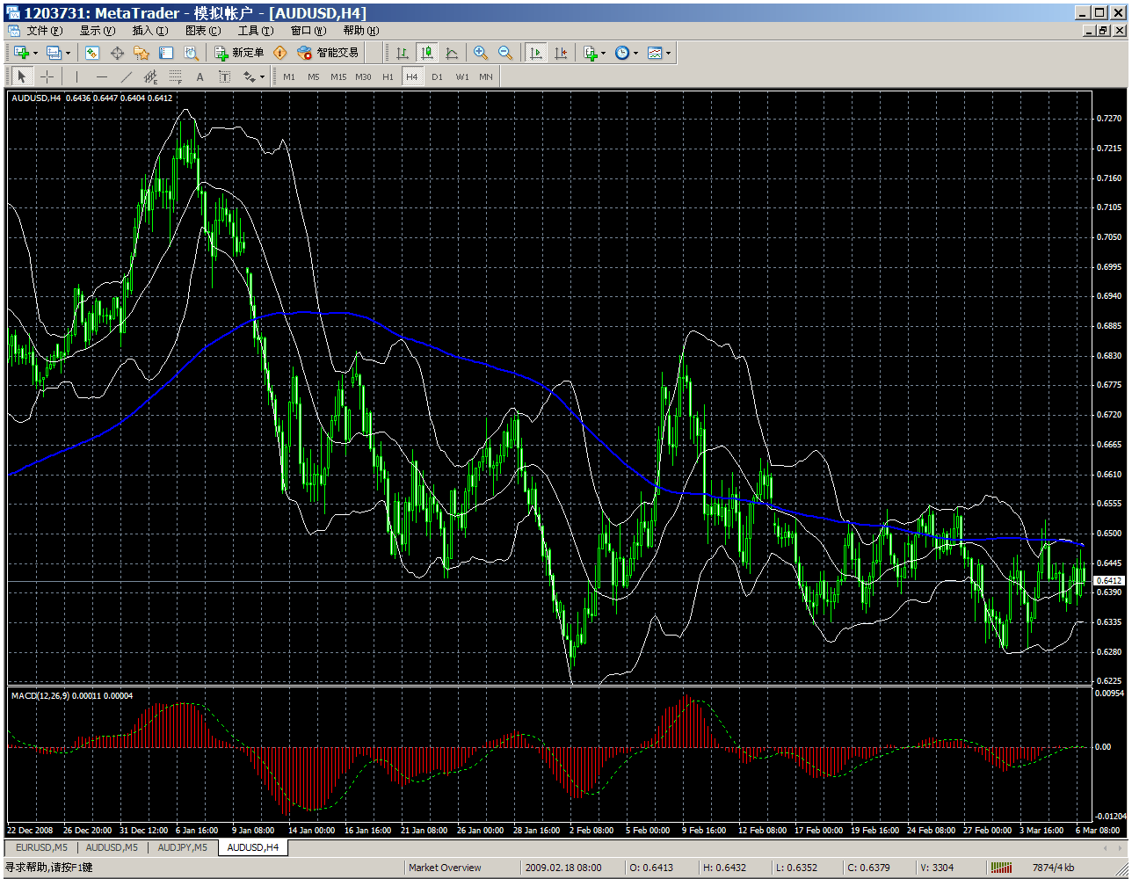
Task: Switch to the EURUSD,M5 chart tab
Action: (x=41, y=847)
